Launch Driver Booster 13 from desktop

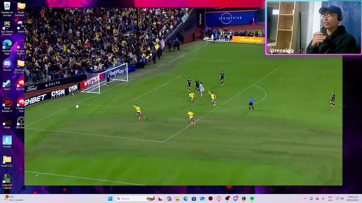click(x=7, y=105)
